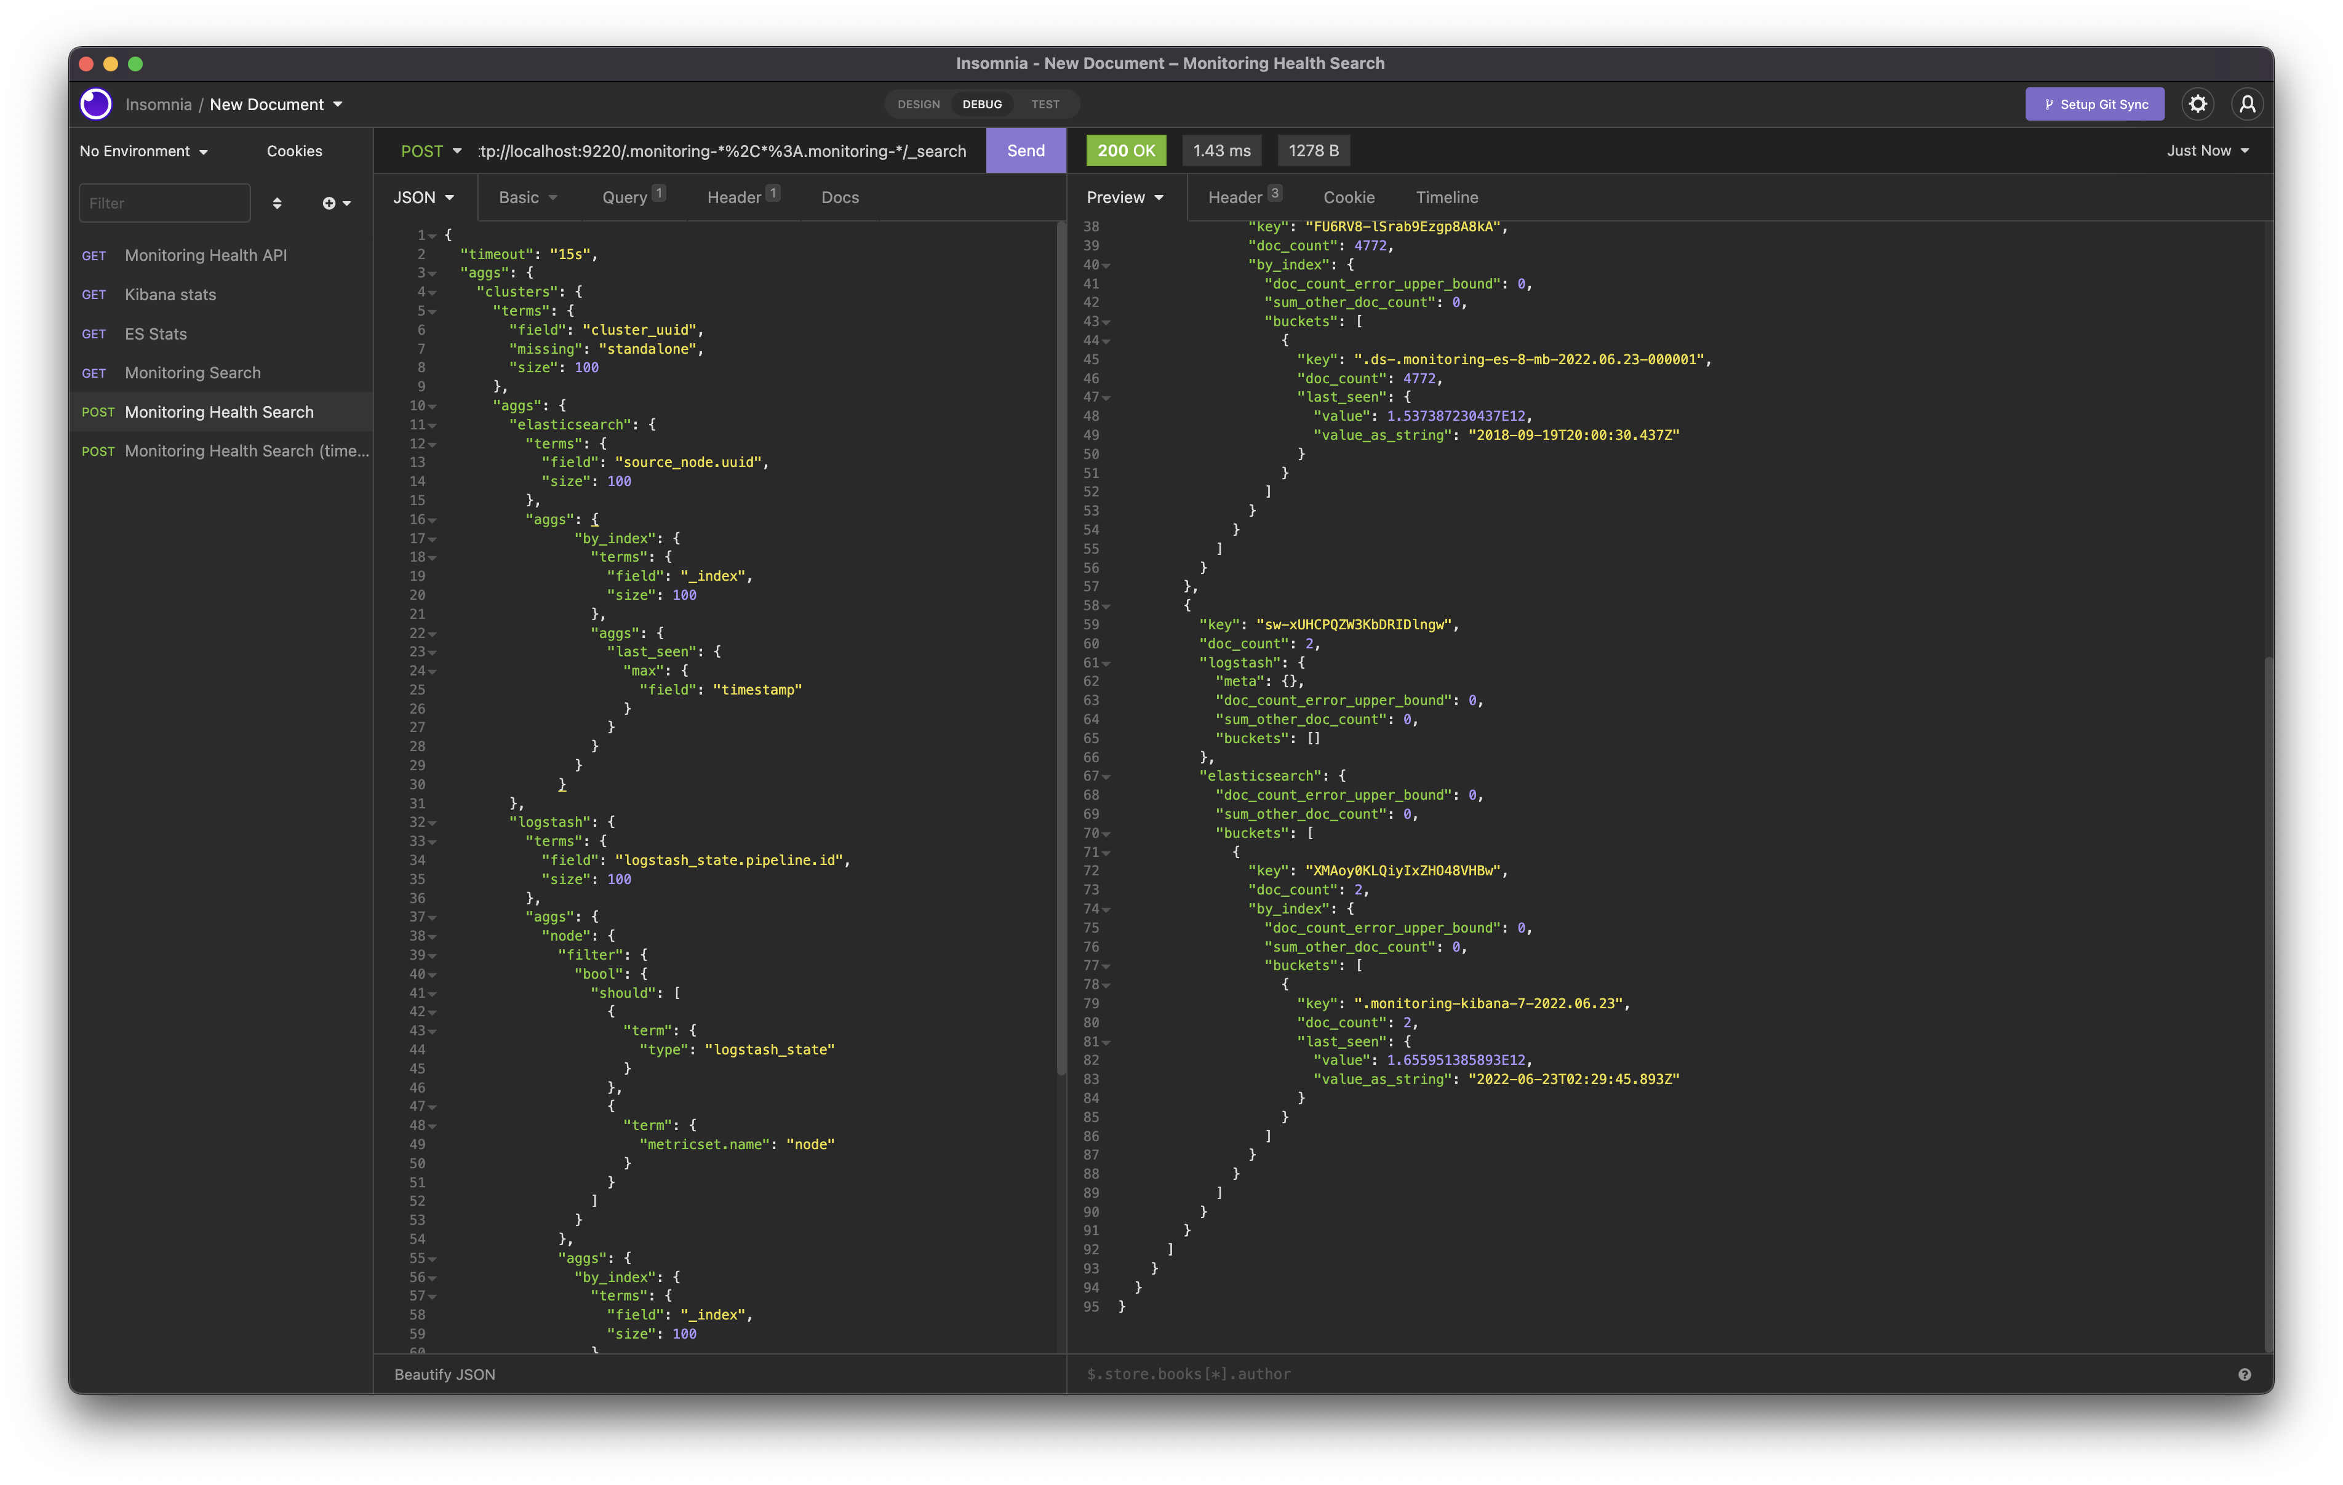Click the sort icon beside the Filter box
2343x1485 pixels.
pyautogui.click(x=278, y=202)
